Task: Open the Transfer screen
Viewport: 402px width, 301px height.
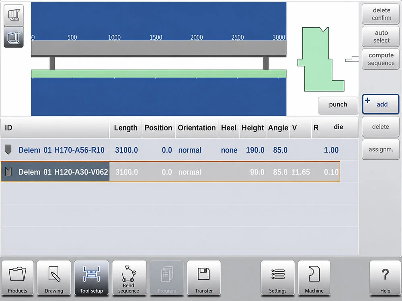Action: tap(204, 278)
